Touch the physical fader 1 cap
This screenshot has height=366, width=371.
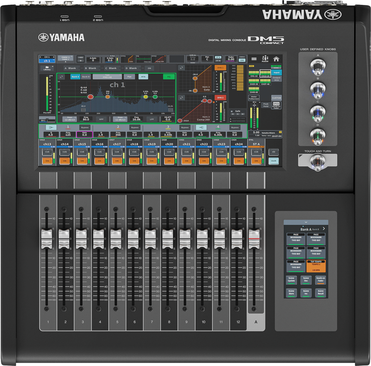pos(46,238)
